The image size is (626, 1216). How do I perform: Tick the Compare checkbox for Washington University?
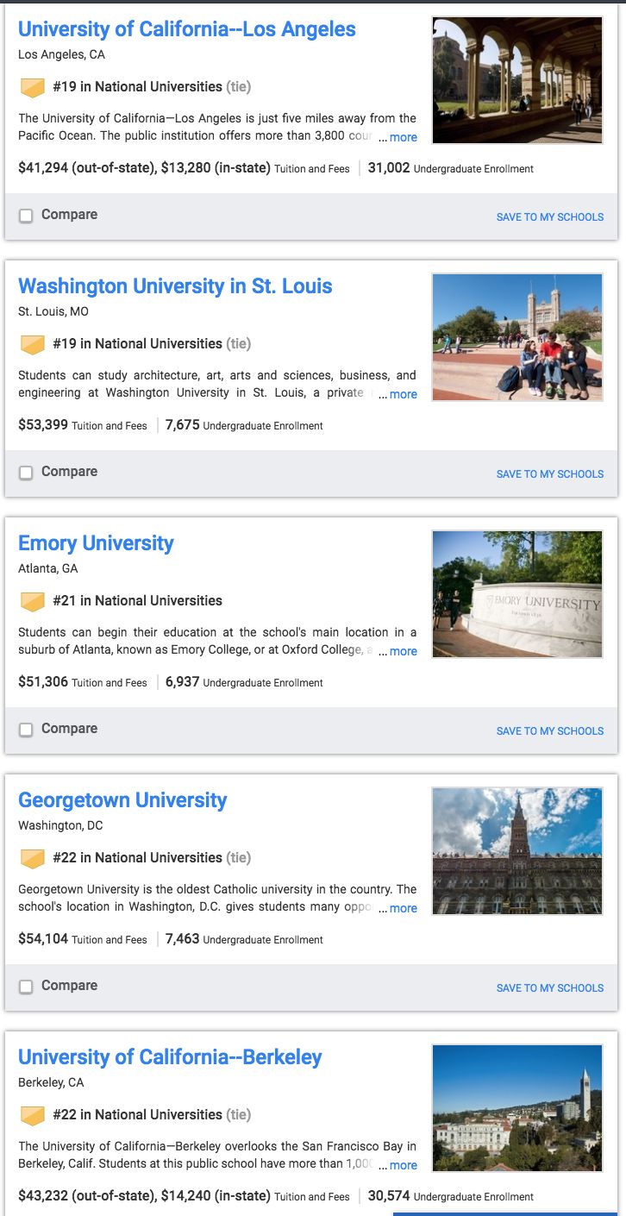coord(26,473)
